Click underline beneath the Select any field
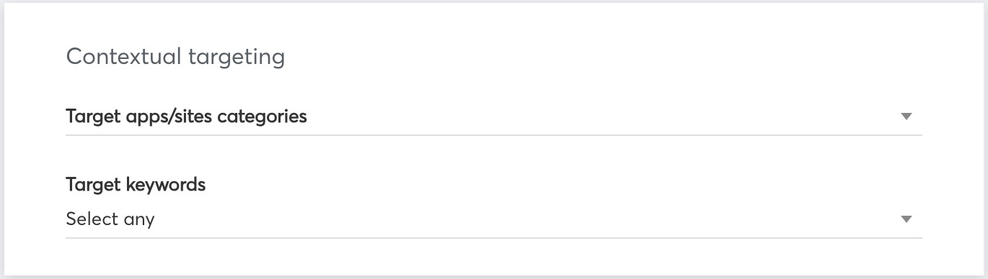988x279 pixels. [x=493, y=237]
